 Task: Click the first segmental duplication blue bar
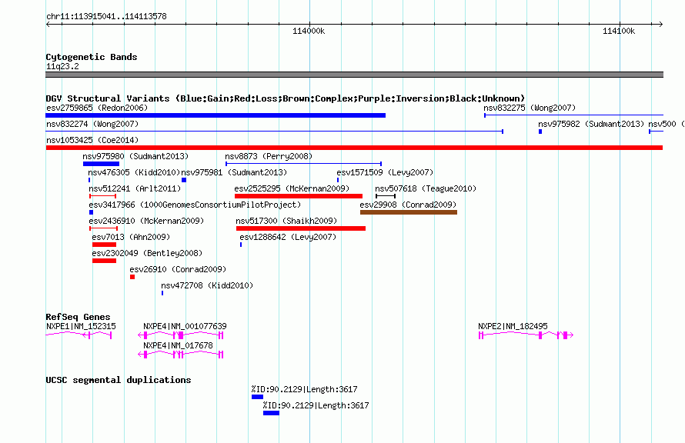pyautogui.click(x=257, y=397)
